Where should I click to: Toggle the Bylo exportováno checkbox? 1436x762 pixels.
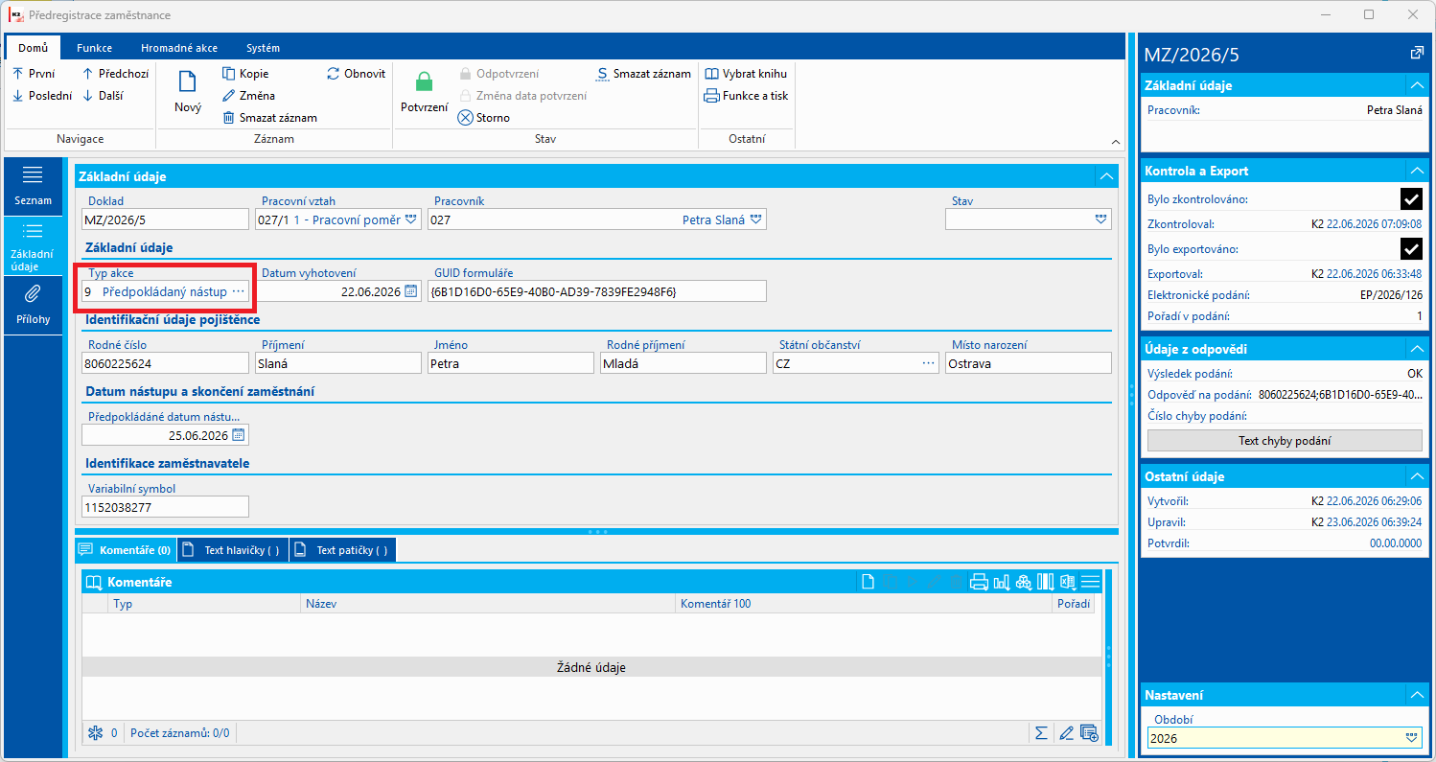pos(1411,249)
